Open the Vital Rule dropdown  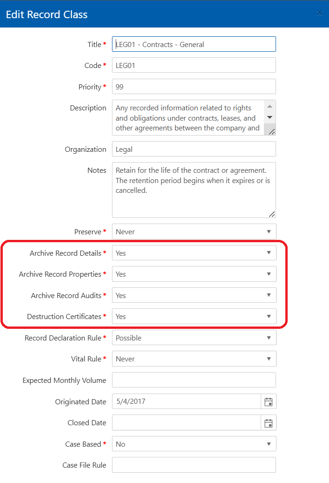coord(194,359)
